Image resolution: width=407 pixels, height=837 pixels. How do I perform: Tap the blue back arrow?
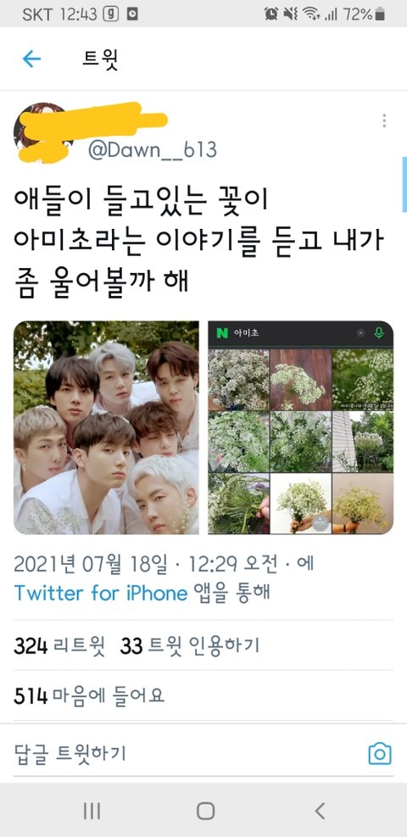coord(31,59)
